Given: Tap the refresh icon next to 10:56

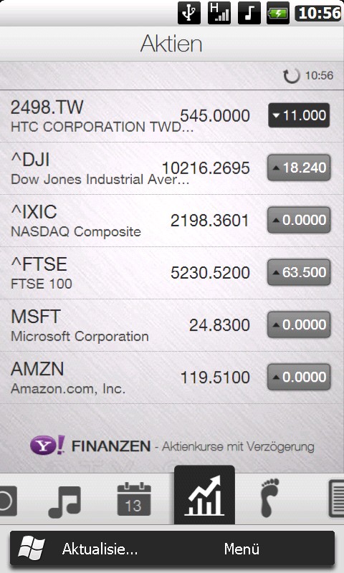Looking at the screenshot, I should pos(292,76).
